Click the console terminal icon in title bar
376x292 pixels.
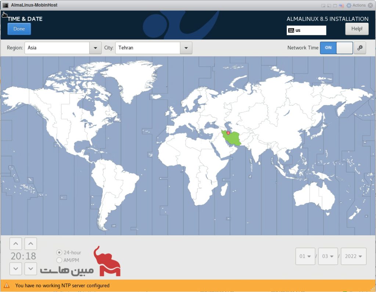click(6, 5)
